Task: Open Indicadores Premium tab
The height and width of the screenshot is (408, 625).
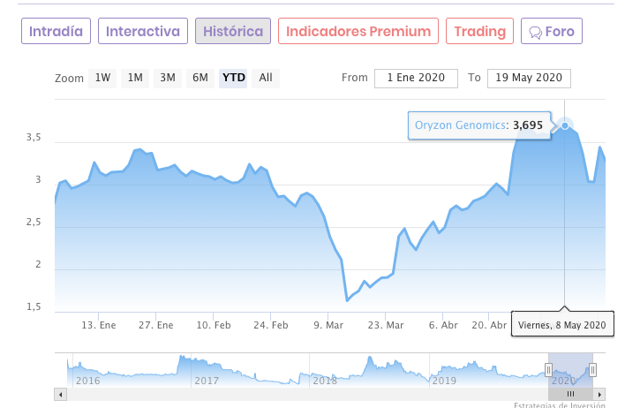Action: (x=358, y=32)
